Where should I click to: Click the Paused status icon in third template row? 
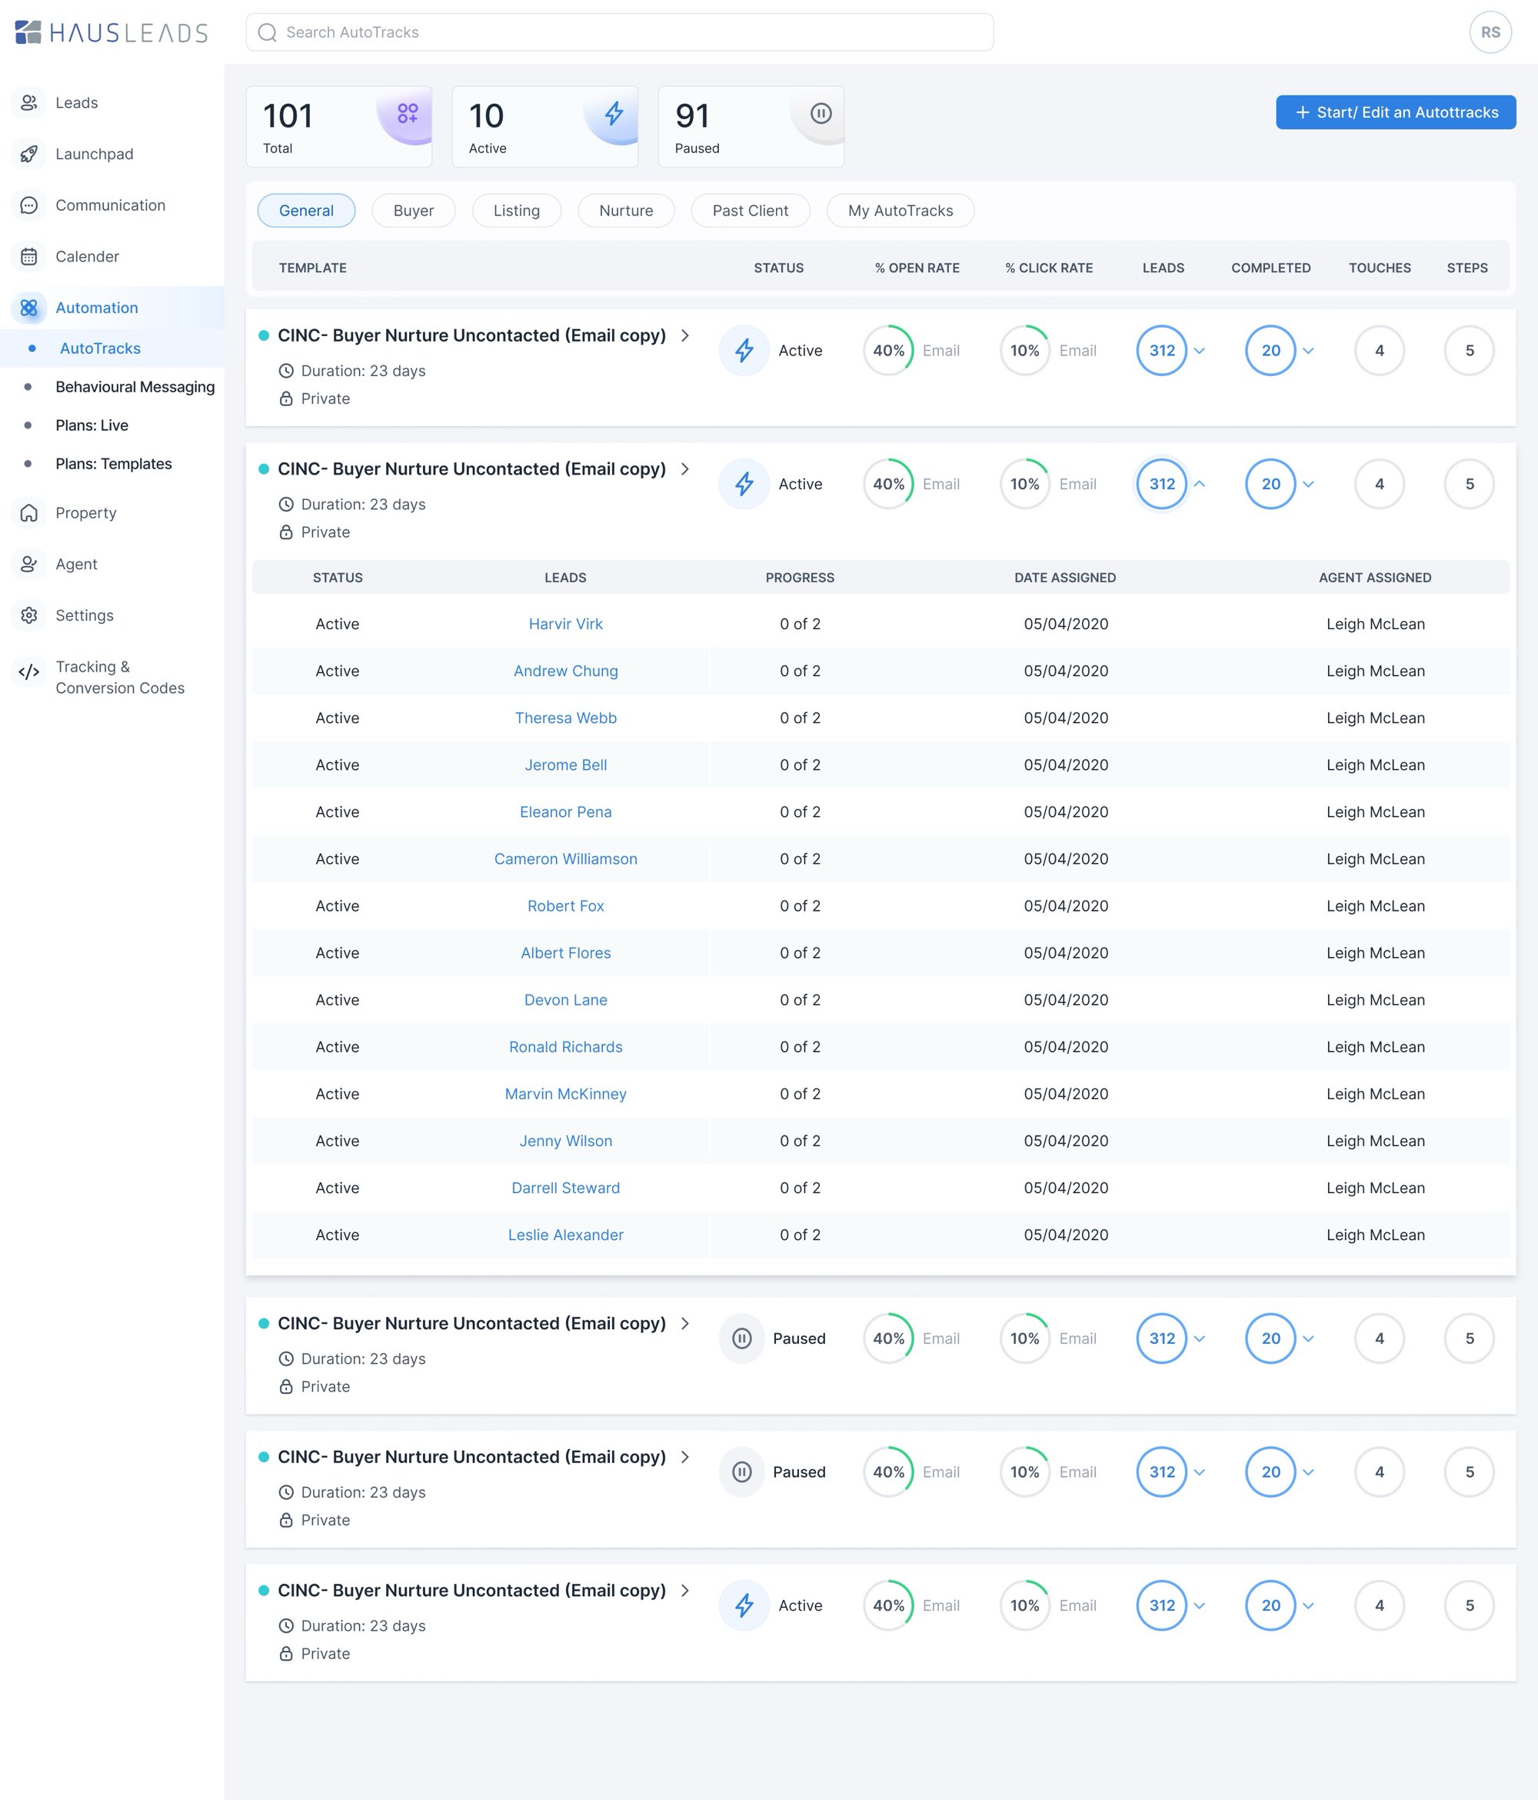click(741, 1338)
